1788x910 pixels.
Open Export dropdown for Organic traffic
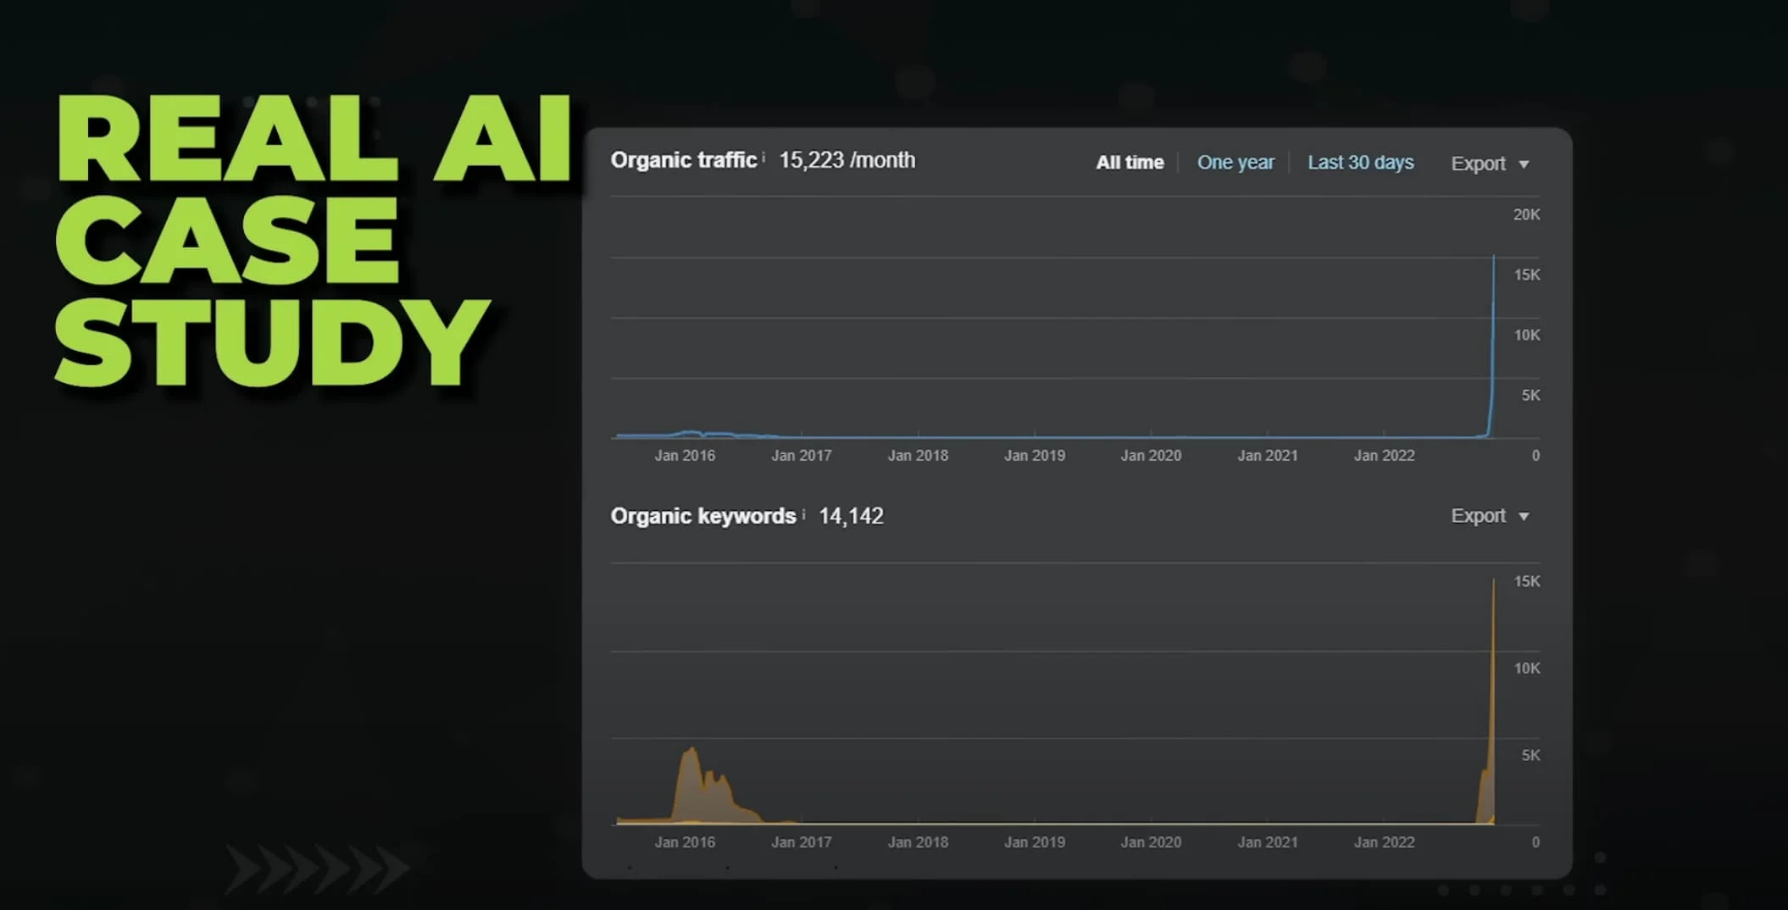pos(1490,164)
